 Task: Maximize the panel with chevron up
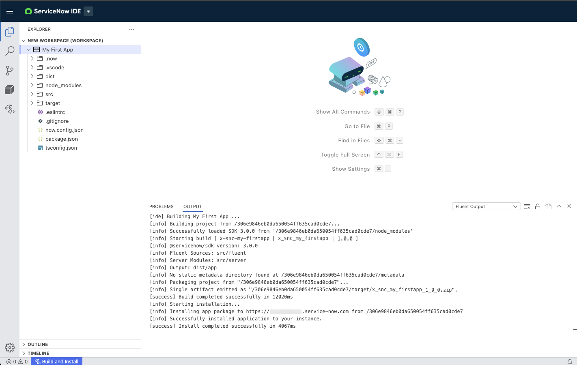[559, 206]
